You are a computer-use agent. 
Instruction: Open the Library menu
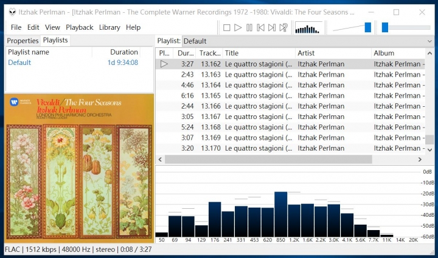[109, 27]
